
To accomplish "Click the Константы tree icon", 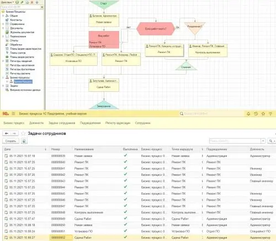I will [7, 20].
